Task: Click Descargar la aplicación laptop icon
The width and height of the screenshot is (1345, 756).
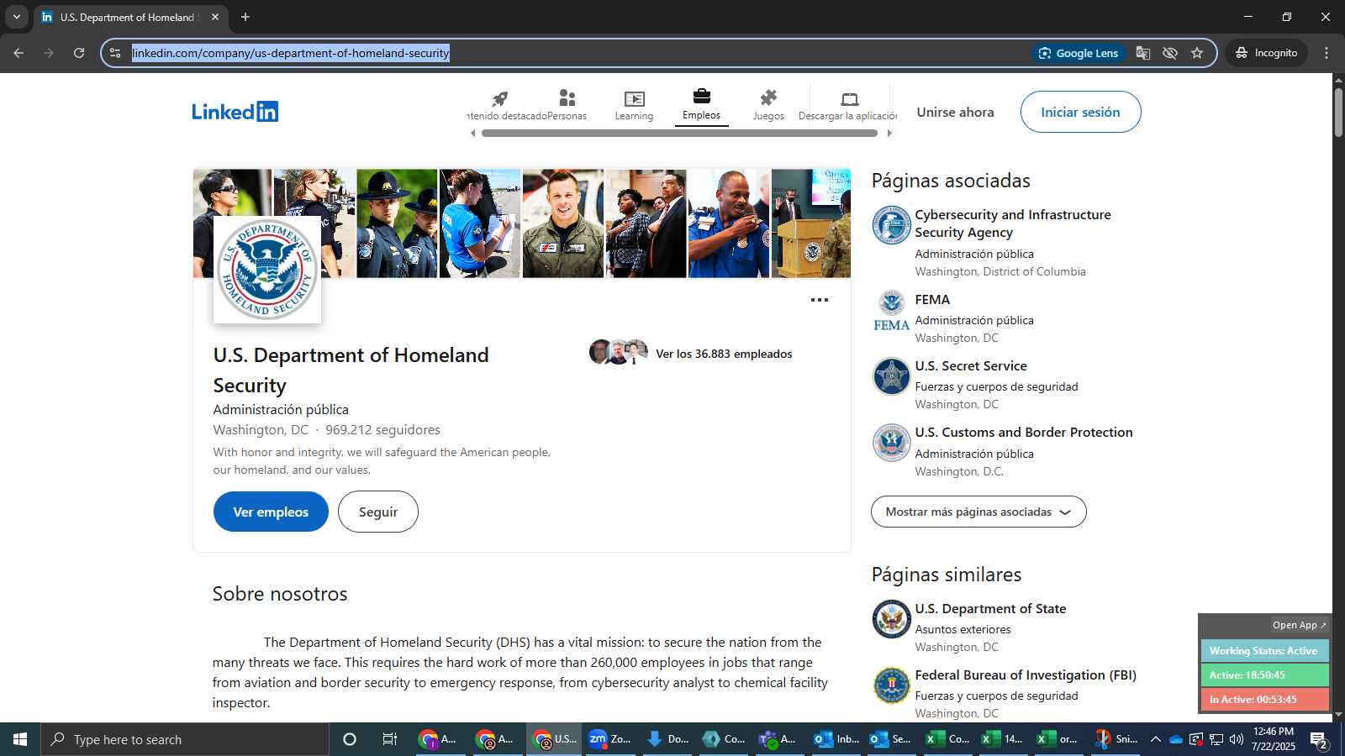Action: point(849,99)
